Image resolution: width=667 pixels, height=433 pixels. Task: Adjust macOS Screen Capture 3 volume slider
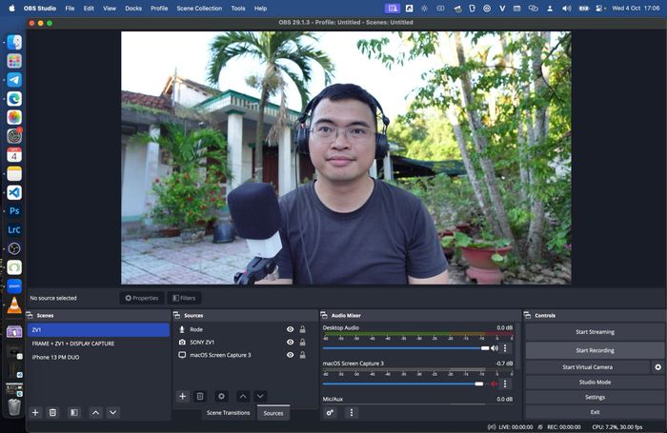[403, 384]
